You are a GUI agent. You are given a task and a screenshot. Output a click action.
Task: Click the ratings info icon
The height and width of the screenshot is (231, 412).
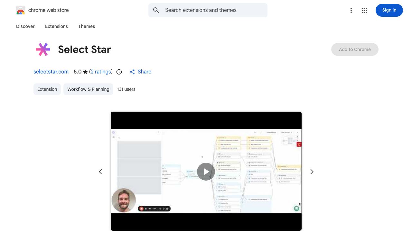119,72
